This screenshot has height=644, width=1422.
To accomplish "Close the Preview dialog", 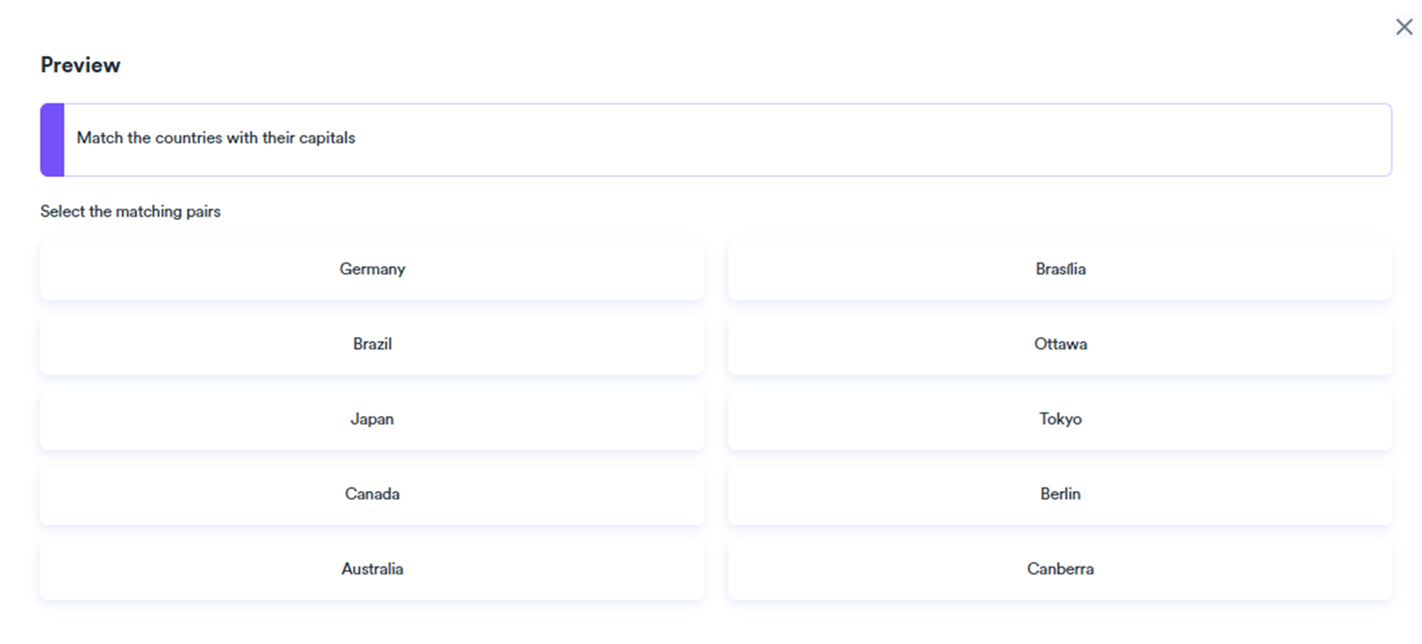I will click(1404, 27).
